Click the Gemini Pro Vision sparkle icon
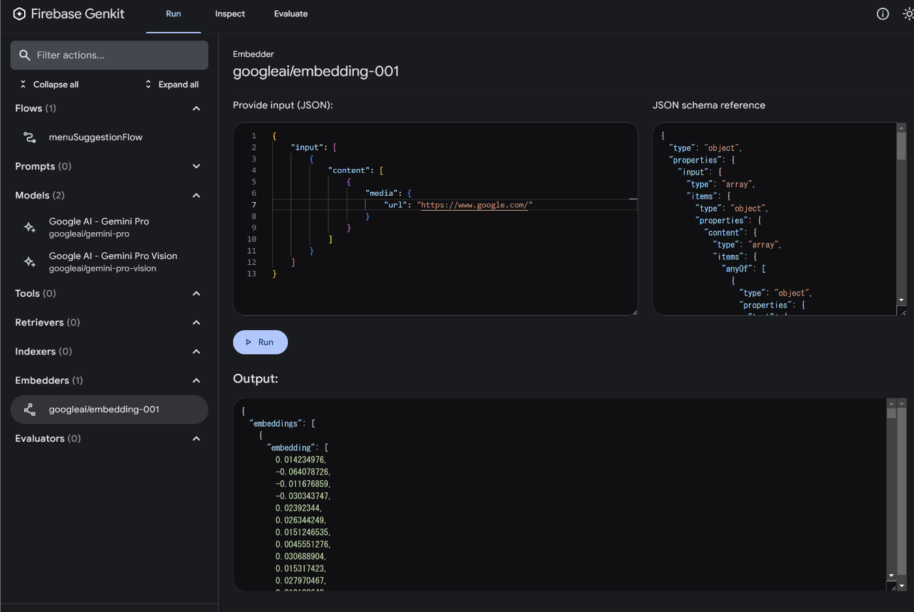 30,262
